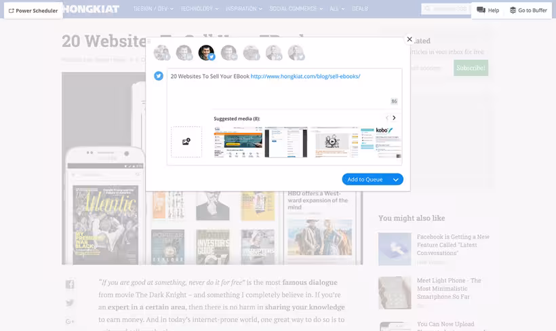Image resolution: width=556 pixels, height=331 pixels.
Task: Pick the first suggested media thumbnail
Action: [x=238, y=142]
